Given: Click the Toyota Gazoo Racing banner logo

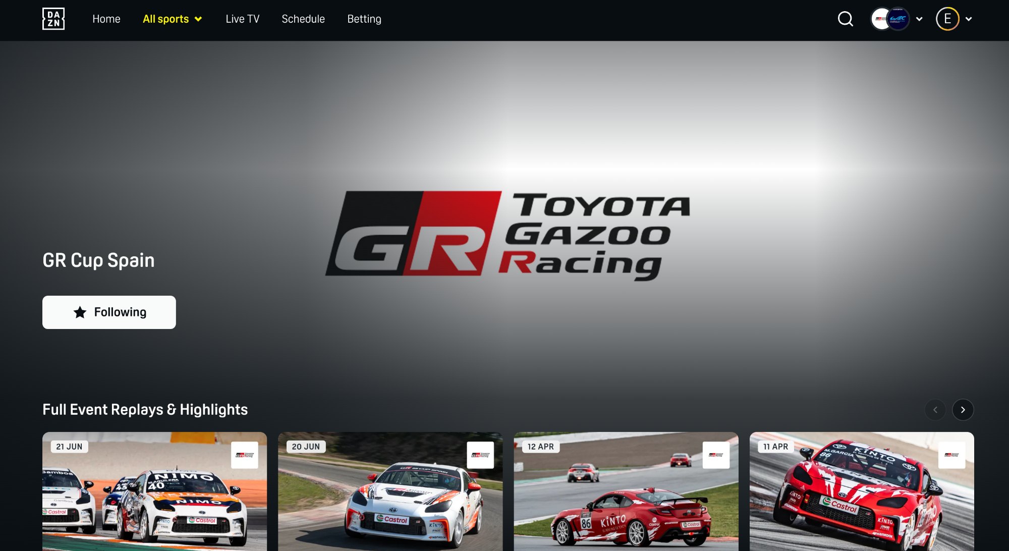Looking at the screenshot, I should coord(508,235).
